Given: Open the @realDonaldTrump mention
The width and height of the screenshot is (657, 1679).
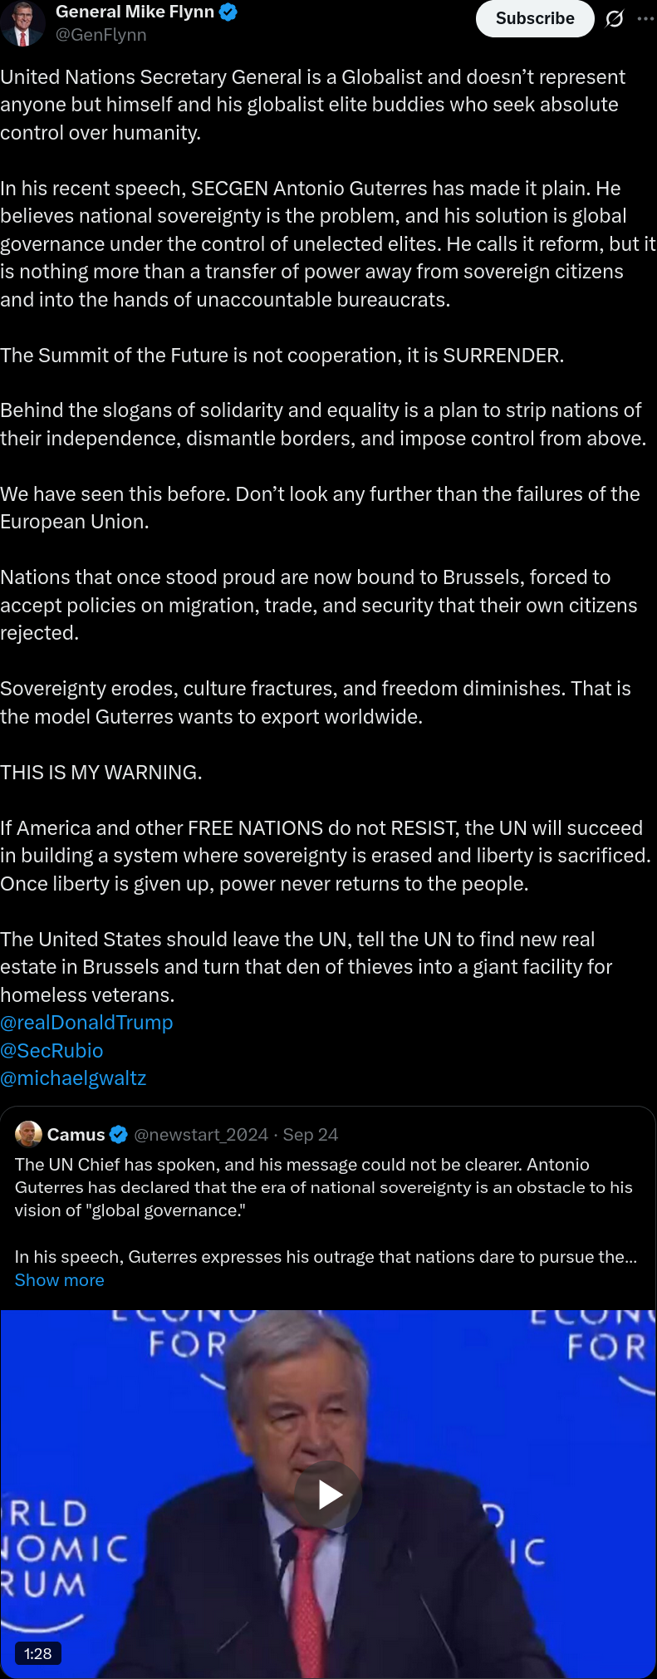Looking at the screenshot, I should [86, 1023].
